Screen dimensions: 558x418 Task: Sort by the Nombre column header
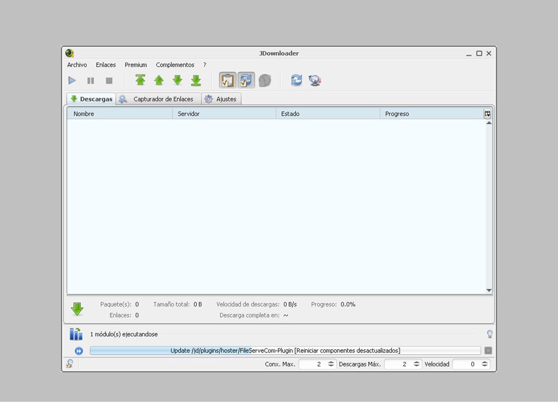coord(120,114)
